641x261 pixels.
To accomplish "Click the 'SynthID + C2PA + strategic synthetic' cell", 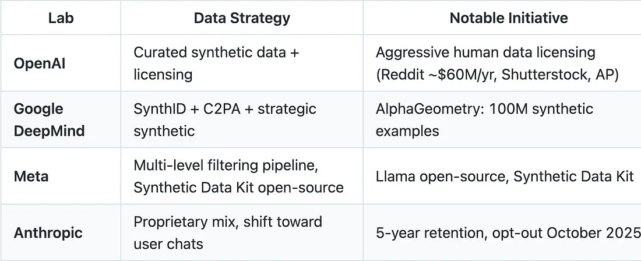I will point(225,119).
